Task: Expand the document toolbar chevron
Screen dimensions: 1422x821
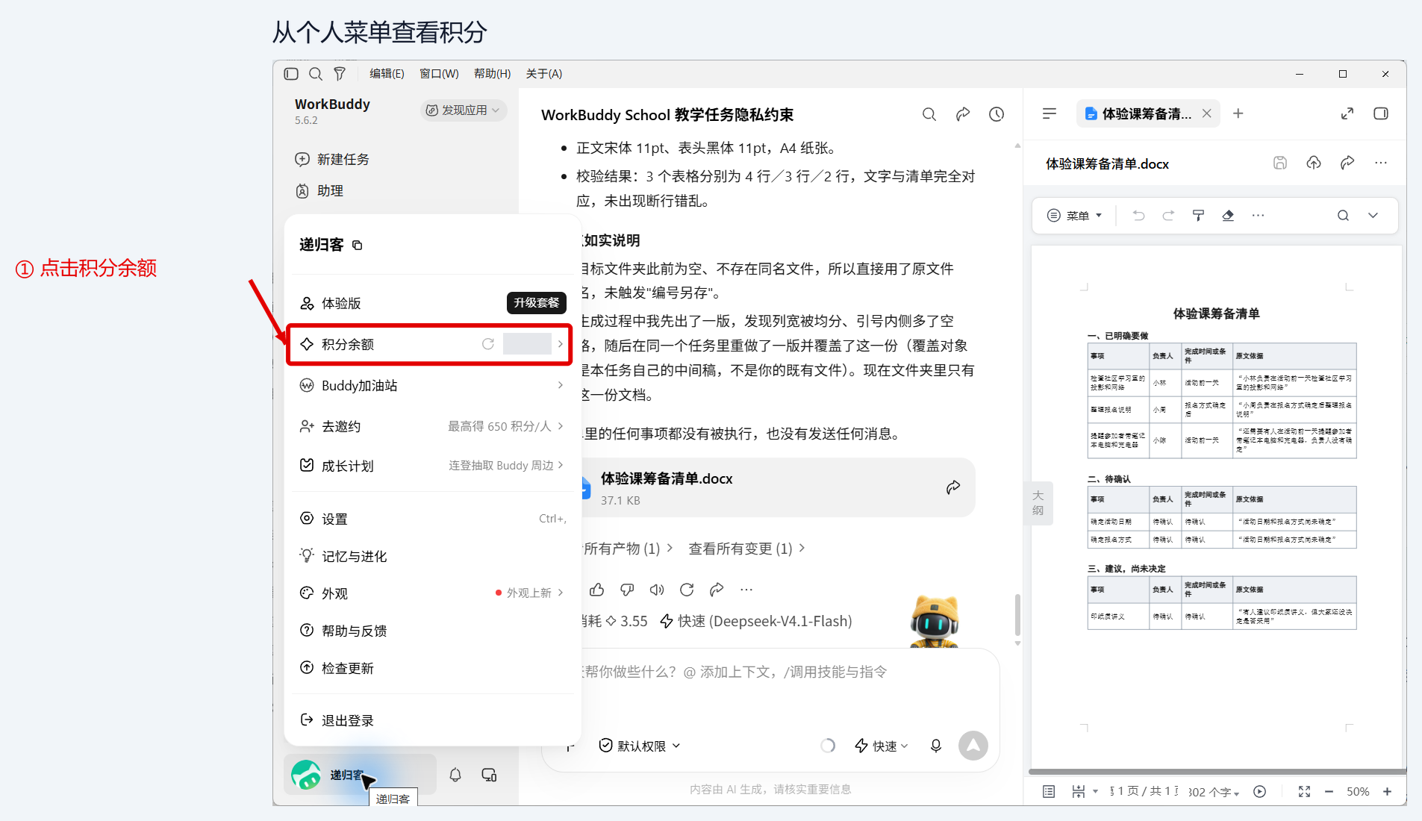Action: (x=1373, y=216)
